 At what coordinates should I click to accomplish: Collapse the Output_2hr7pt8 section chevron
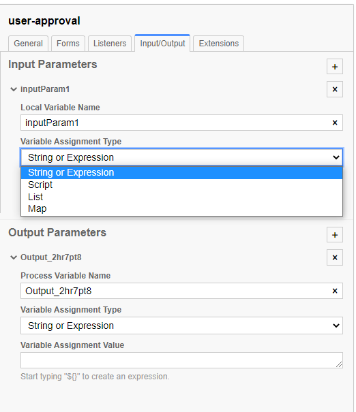14,257
